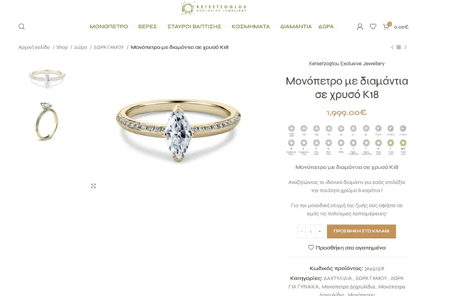Click Προσθήκη στα αγαπημένα link
The image size is (452, 296).
click(x=347, y=248)
